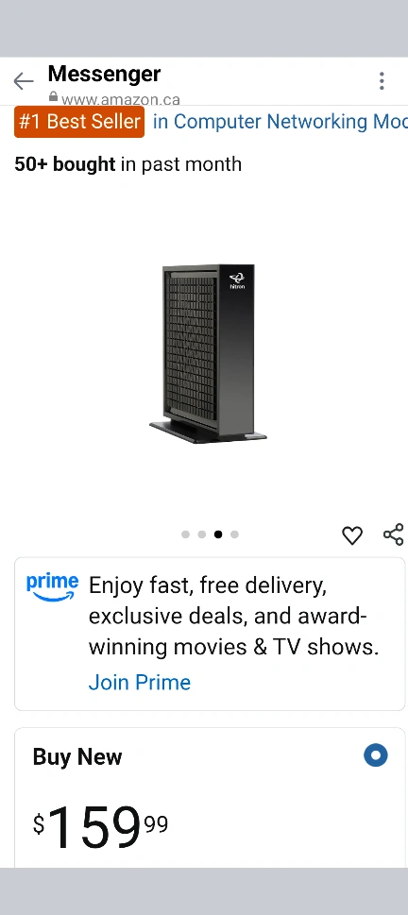
Task: Tap the Messenger title in header
Action: [104, 74]
